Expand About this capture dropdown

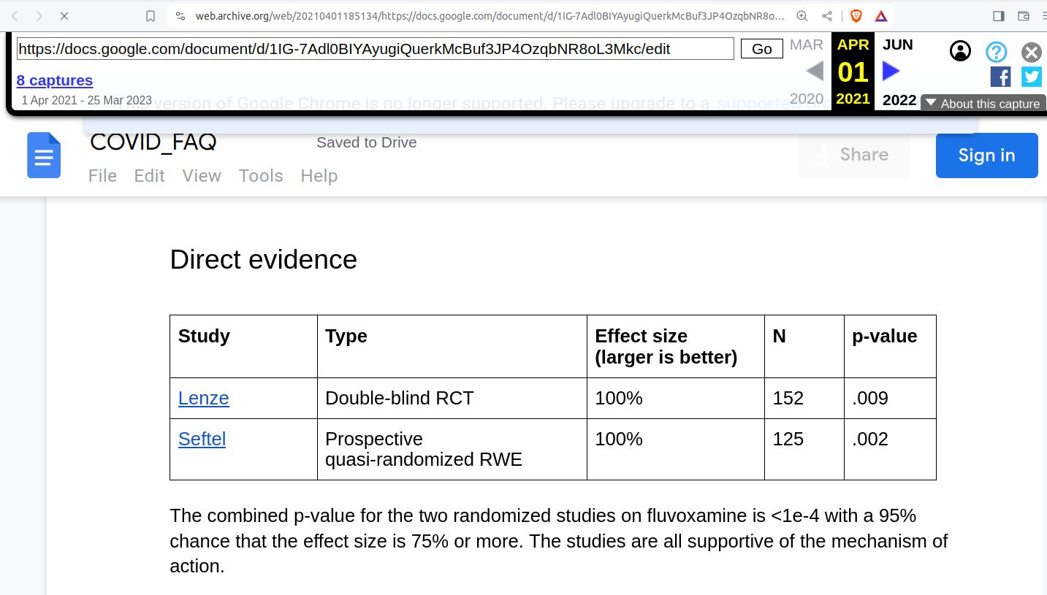983,104
